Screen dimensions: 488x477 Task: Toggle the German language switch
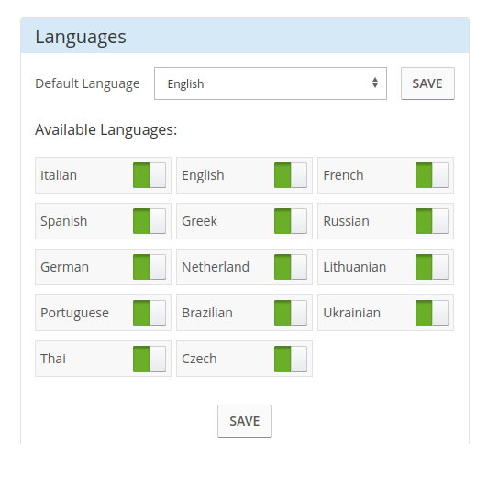150,267
